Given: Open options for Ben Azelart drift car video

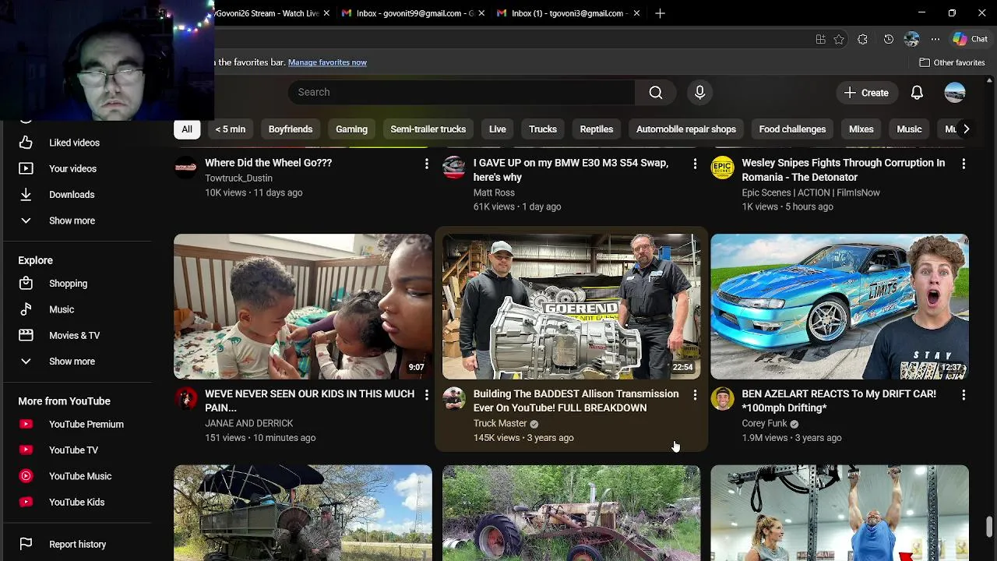Looking at the screenshot, I should click(x=964, y=395).
